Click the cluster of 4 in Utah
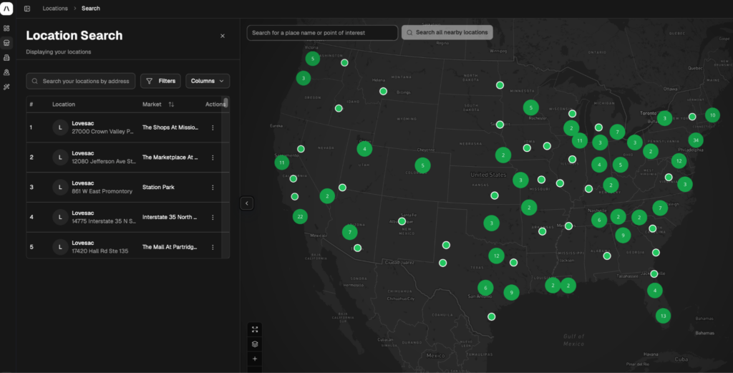The image size is (733, 373). click(x=364, y=149)
